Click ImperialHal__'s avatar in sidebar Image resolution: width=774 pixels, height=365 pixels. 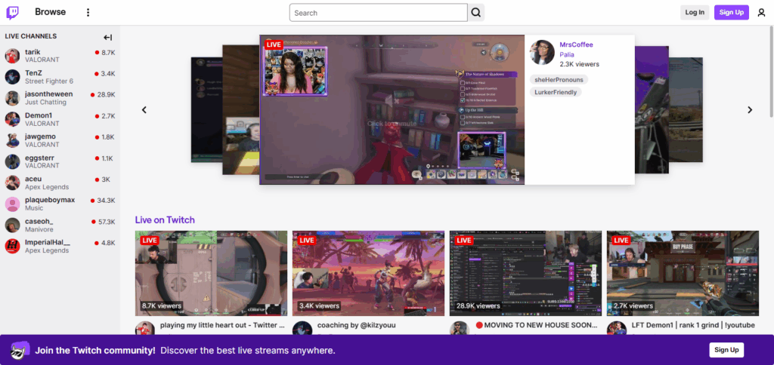coord(12,247)
